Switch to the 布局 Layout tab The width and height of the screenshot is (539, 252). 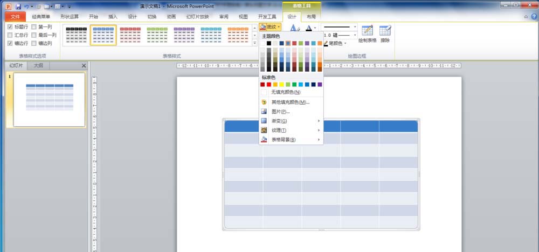[x=311, y=17]
